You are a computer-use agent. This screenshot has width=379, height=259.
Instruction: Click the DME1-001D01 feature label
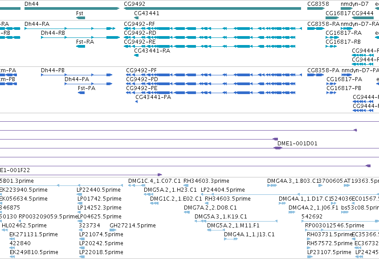297,144
